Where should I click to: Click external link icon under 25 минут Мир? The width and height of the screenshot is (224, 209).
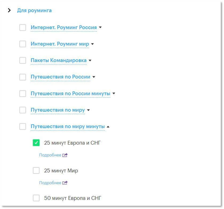pos(65,183)
